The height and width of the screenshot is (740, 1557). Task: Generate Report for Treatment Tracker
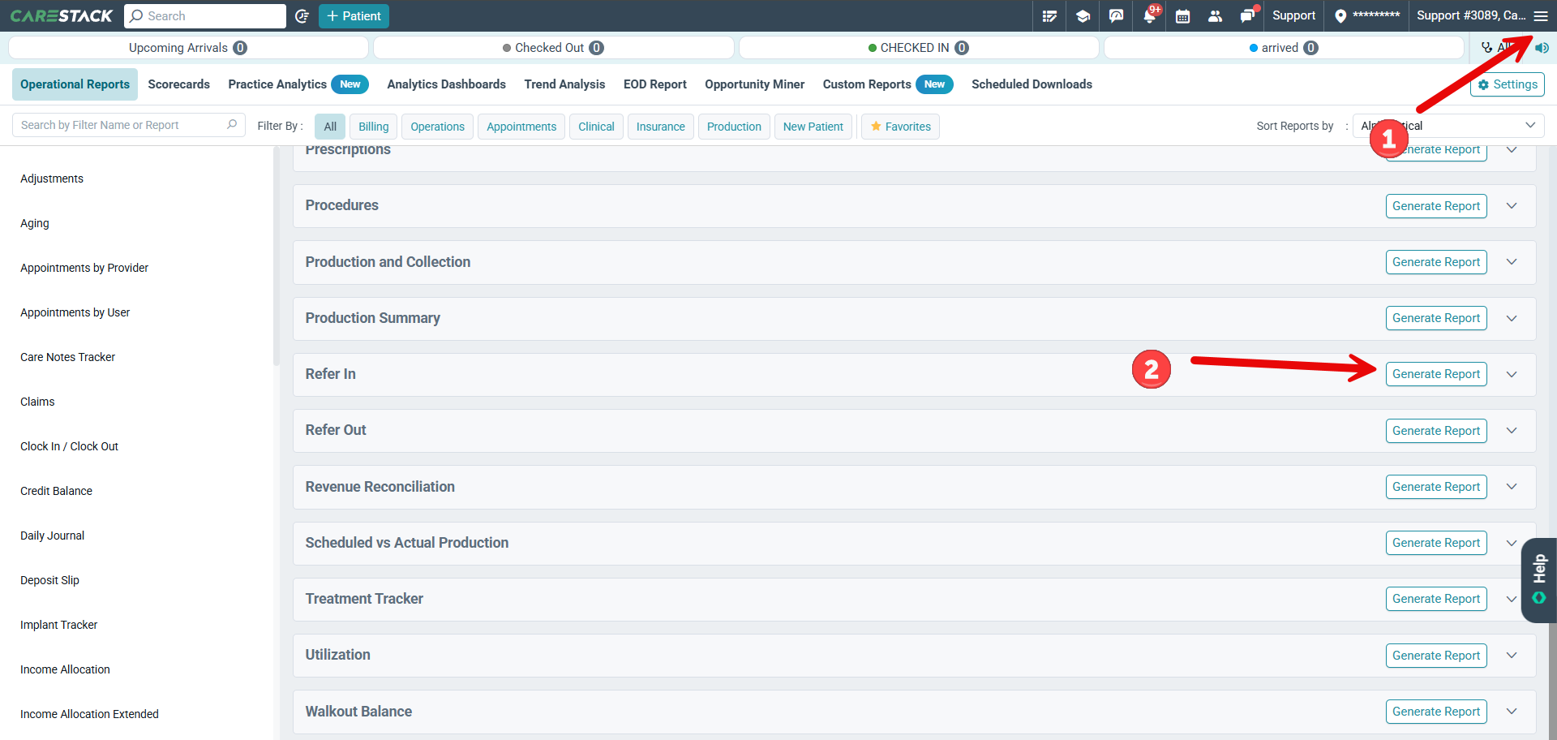point(1436,599)
